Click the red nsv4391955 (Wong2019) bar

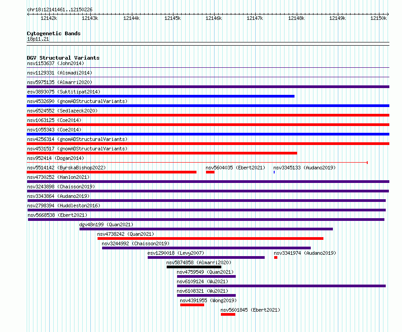point(192,305)
